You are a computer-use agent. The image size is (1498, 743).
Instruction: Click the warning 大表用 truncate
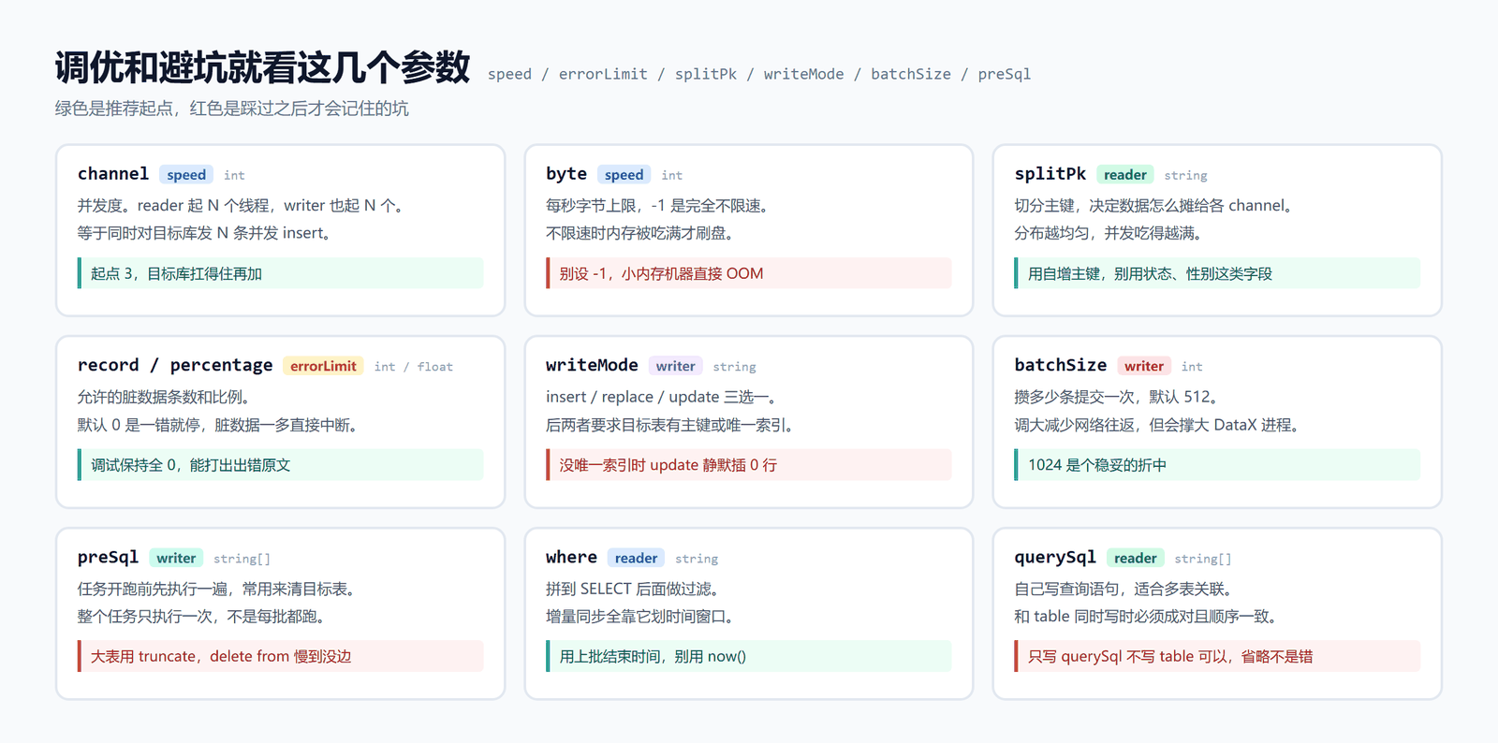[281, 657]
